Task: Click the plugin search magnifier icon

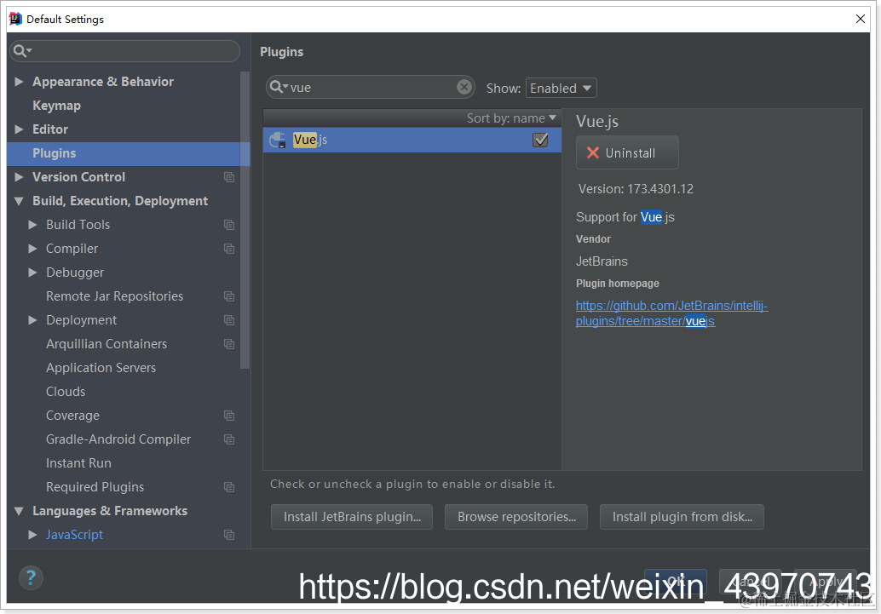Action: pos(278,87)
